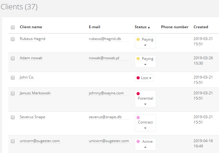Image resolution: width=219 pixels, height=153 pixels.
Task: Change the Contract status of Severus Snape
Action: coord(145,123)
